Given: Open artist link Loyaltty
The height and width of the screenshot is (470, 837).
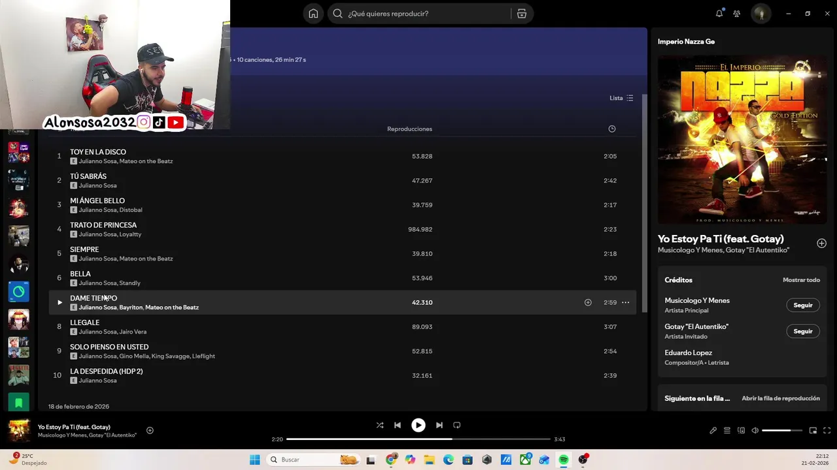Looking at the screenshot, I should (131, 234).
